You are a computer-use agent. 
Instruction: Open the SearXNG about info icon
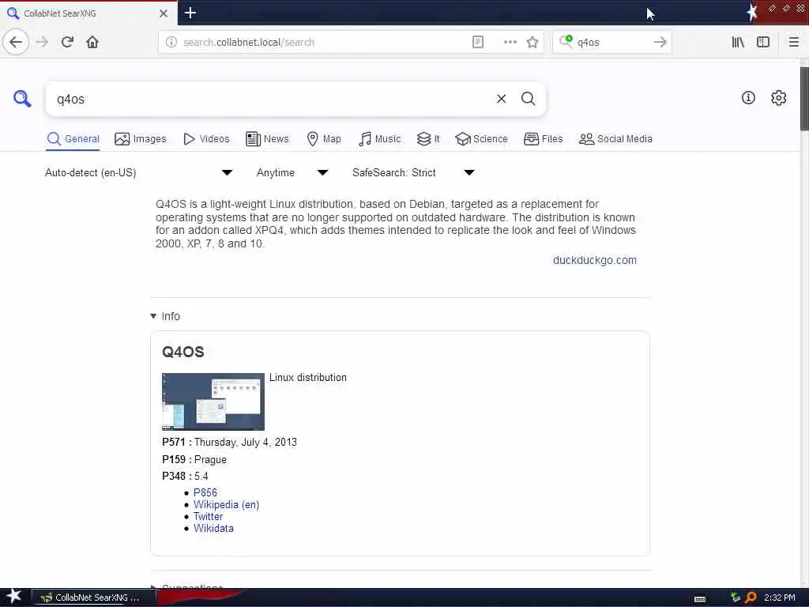[748, 97]
